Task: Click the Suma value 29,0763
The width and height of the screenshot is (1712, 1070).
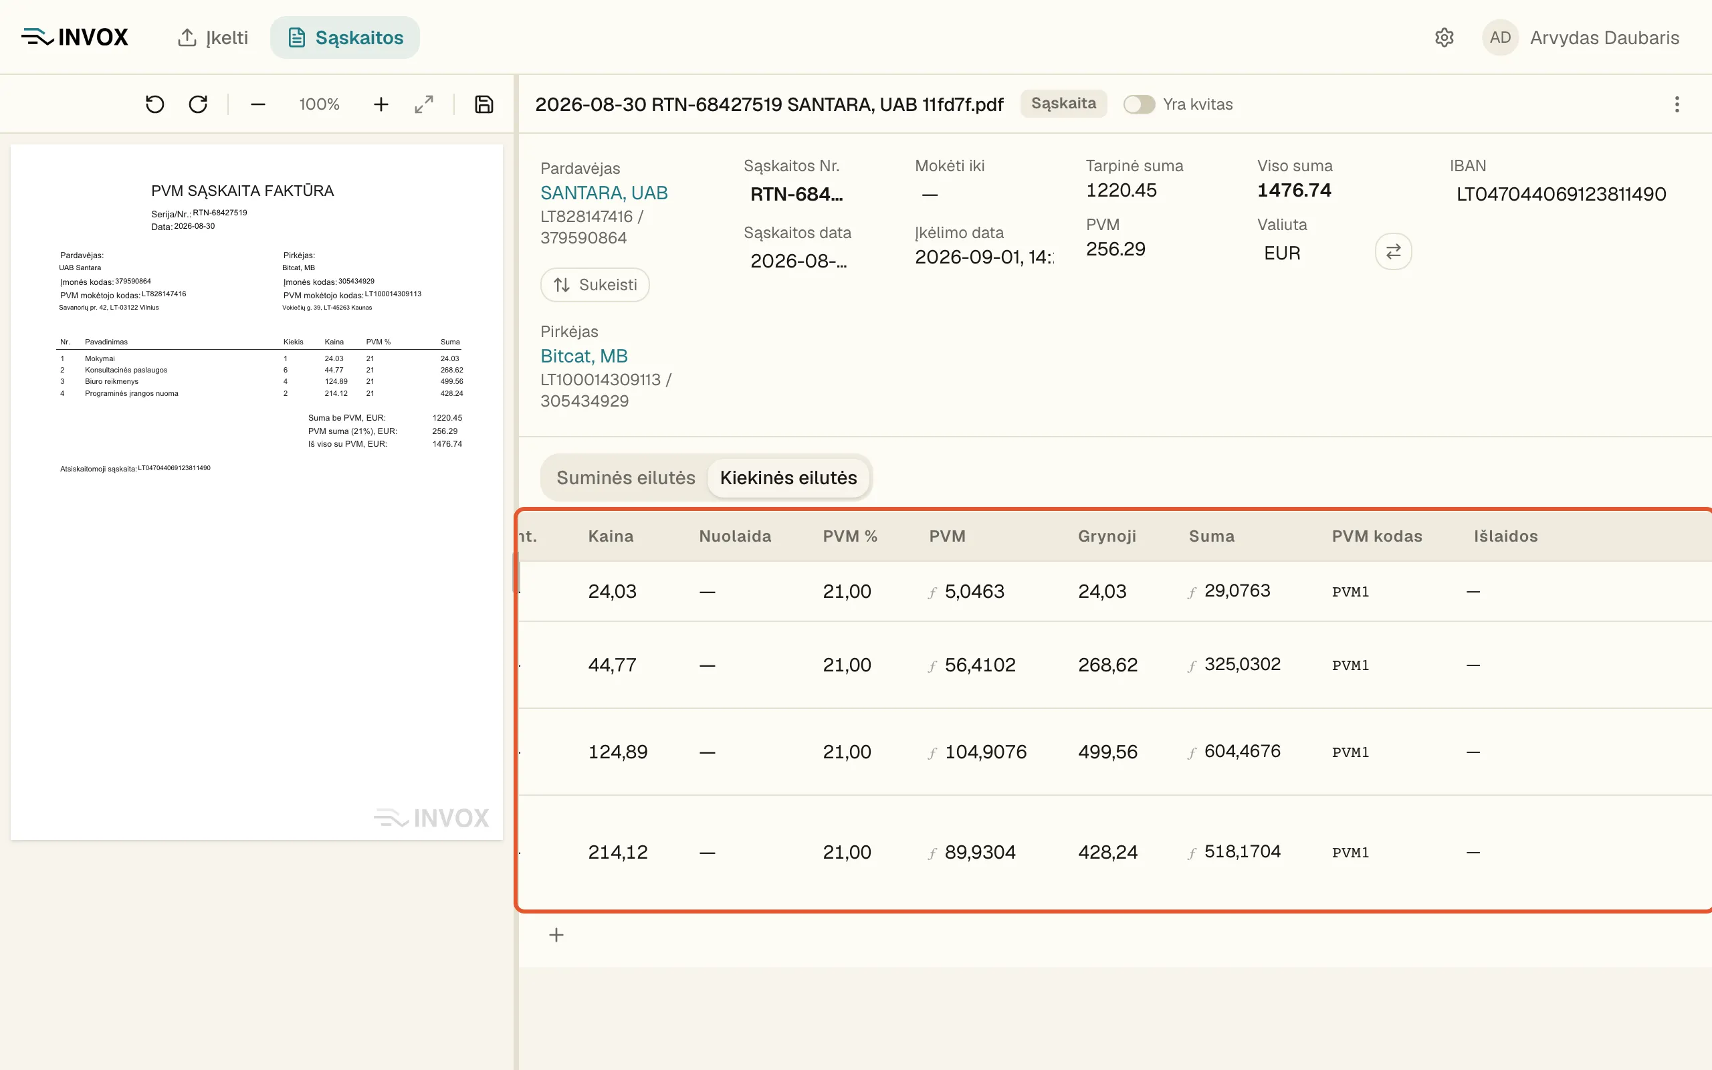Action: pyautogui.click(x=1237, y=591)
